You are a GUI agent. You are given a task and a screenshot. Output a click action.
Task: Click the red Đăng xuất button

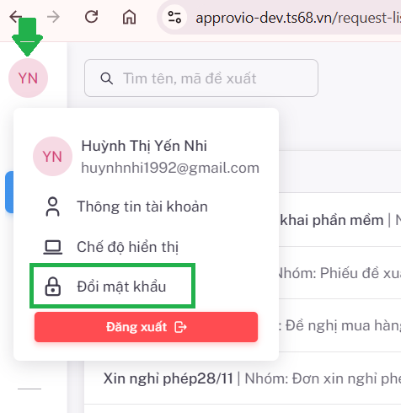pyautogui.click(x=146, y=327)
